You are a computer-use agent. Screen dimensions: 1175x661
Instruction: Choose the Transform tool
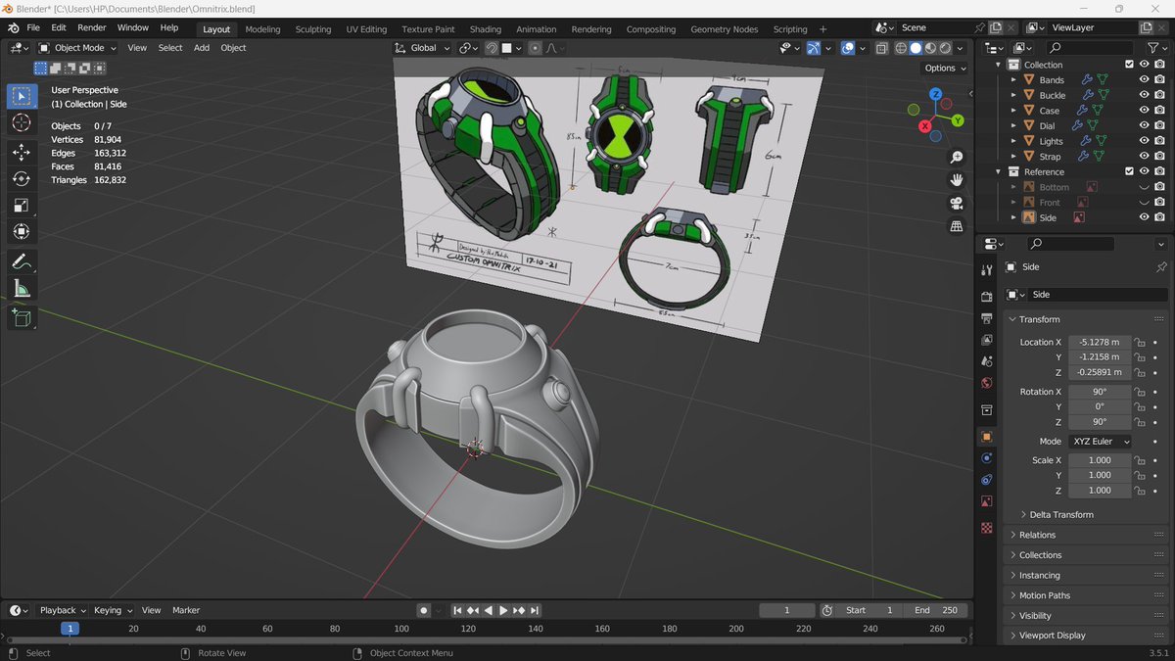[22, 231]
